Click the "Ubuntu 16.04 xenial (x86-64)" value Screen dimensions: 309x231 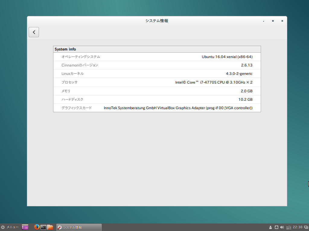227,57
